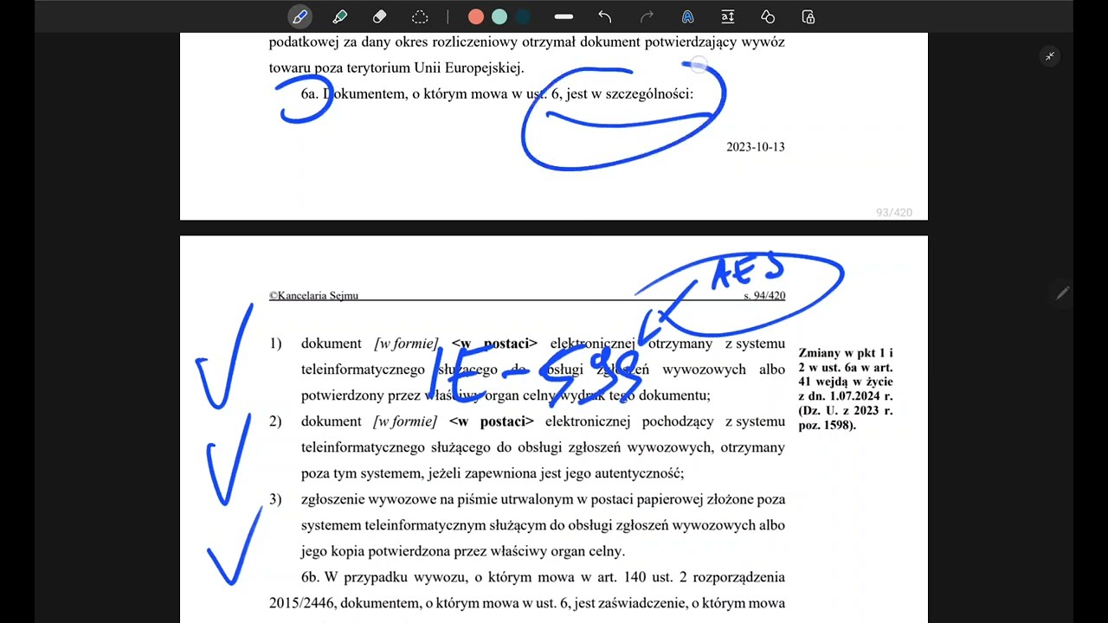Open the stroke thickness selector
This screenshot has width=1108, height=623.
(x=564, y=16)
